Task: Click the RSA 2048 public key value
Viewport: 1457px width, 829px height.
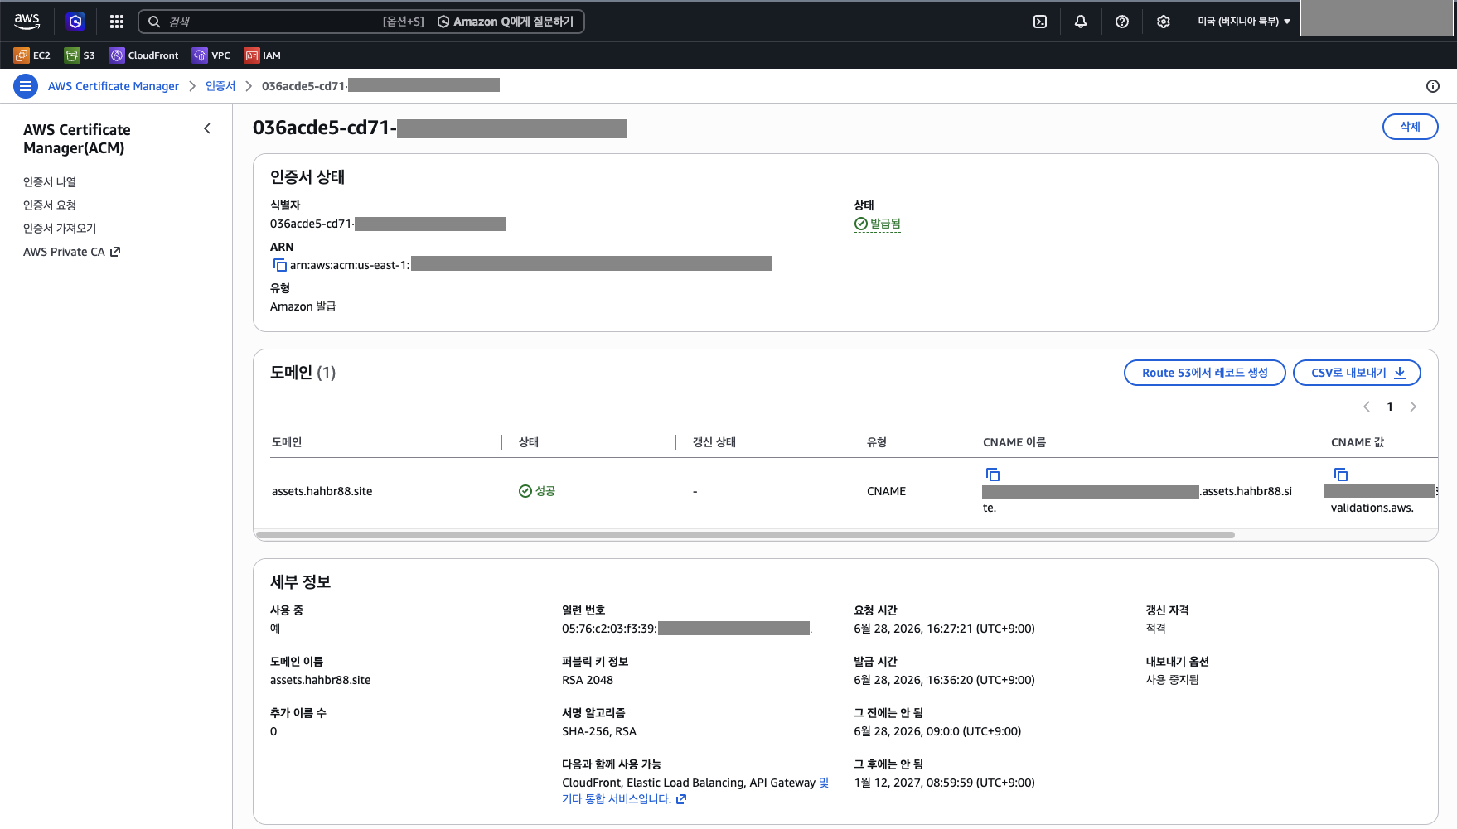Action: (588, 680)
